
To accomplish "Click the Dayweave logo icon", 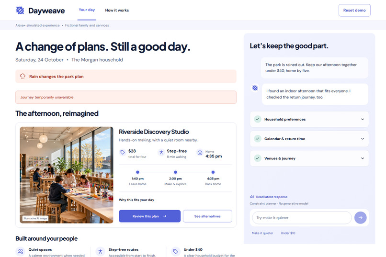I will click(20, 11).
